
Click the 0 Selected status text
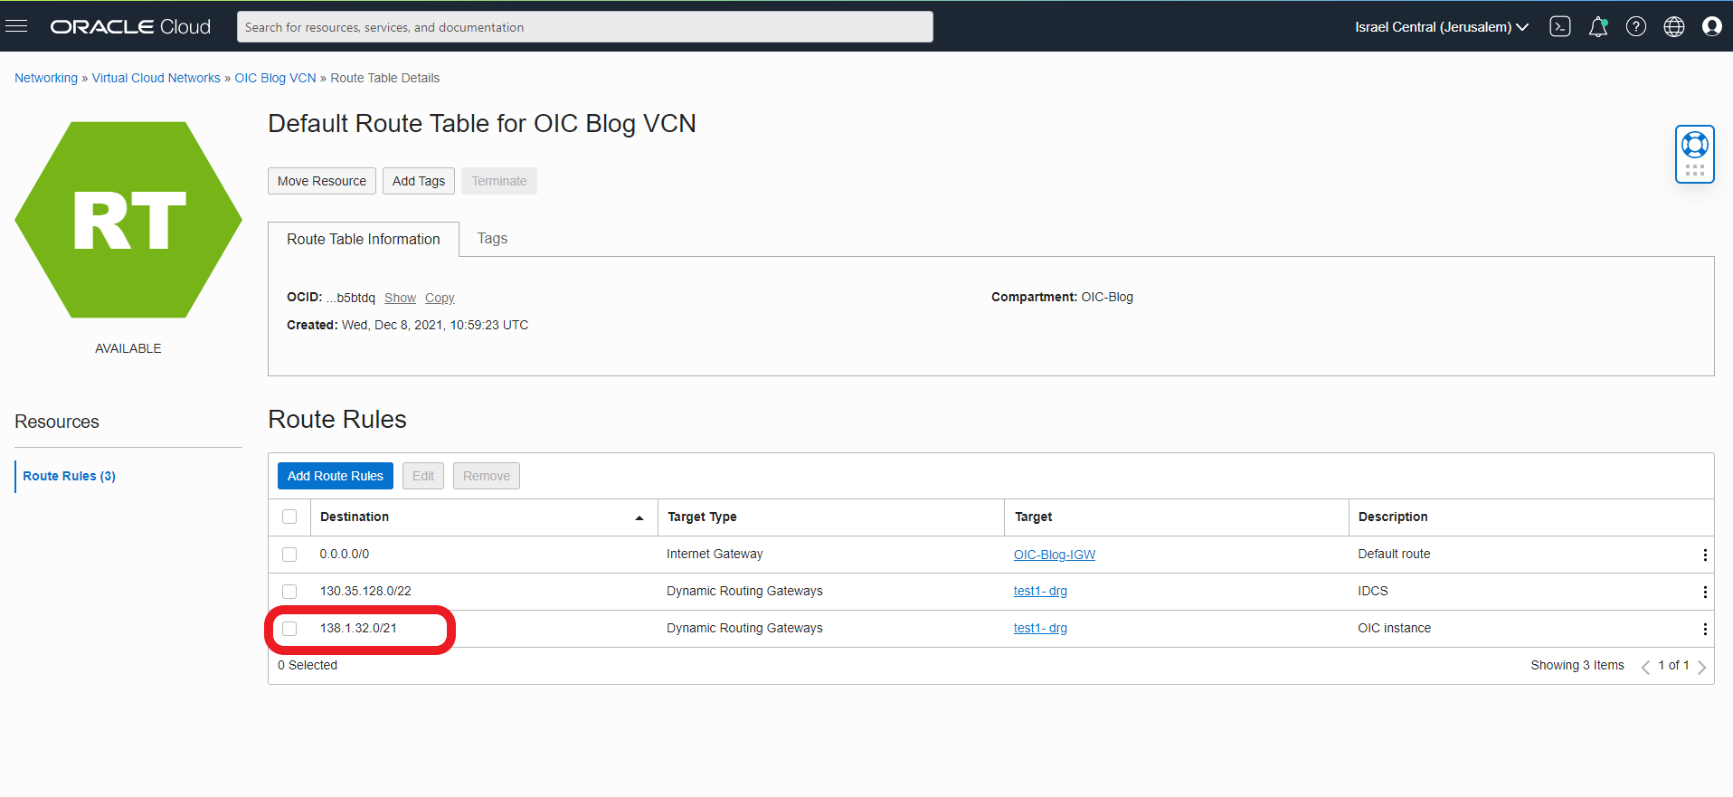click(x=308, y=665)
